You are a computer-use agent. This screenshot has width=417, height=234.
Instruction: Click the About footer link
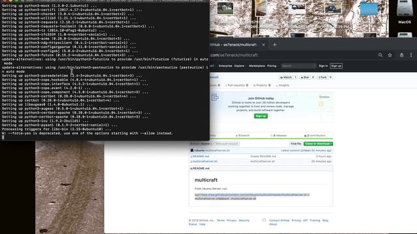pos(273,224)
